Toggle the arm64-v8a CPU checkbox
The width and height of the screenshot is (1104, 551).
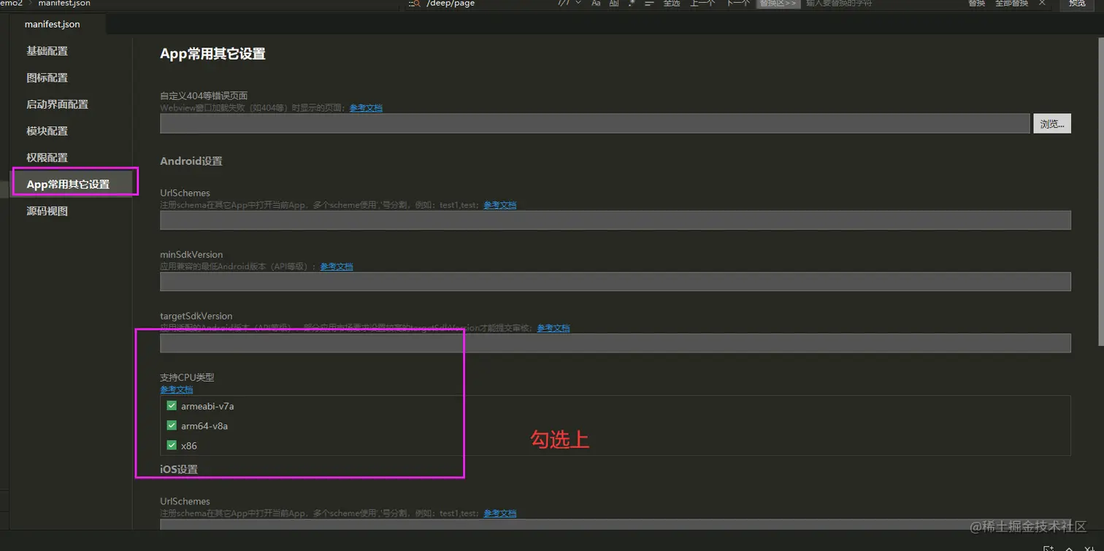coord(172,425)
